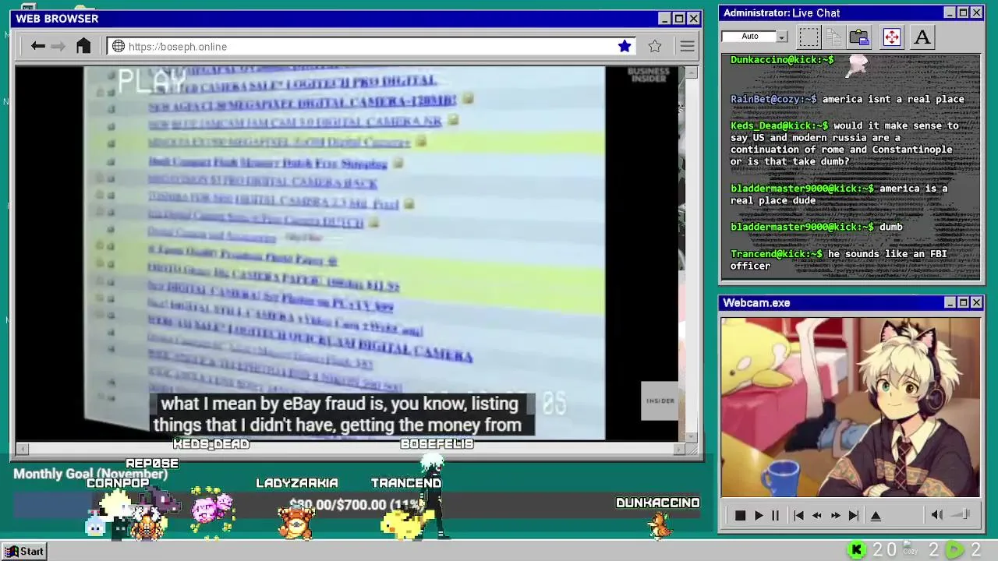998x561 pixels.
Task: Click the webcam avatar video feed
Action: (x=851, y=407)
